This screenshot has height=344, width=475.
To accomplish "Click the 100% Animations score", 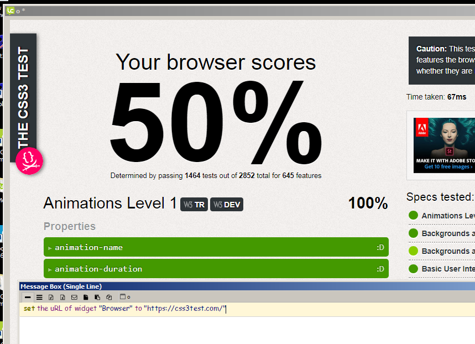I will pos(368,203).
